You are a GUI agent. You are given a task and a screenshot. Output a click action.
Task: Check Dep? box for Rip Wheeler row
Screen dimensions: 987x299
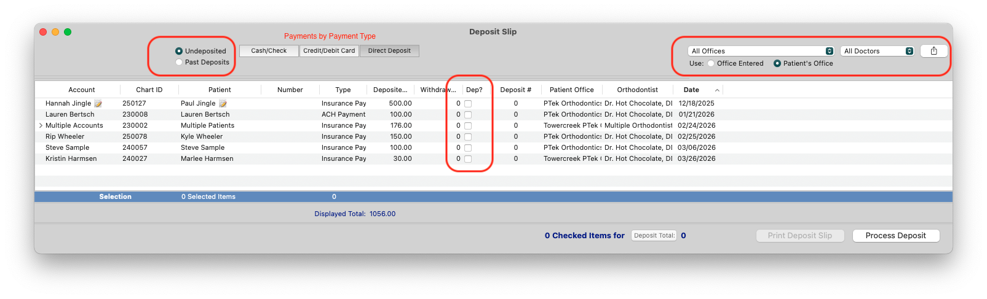468,137
